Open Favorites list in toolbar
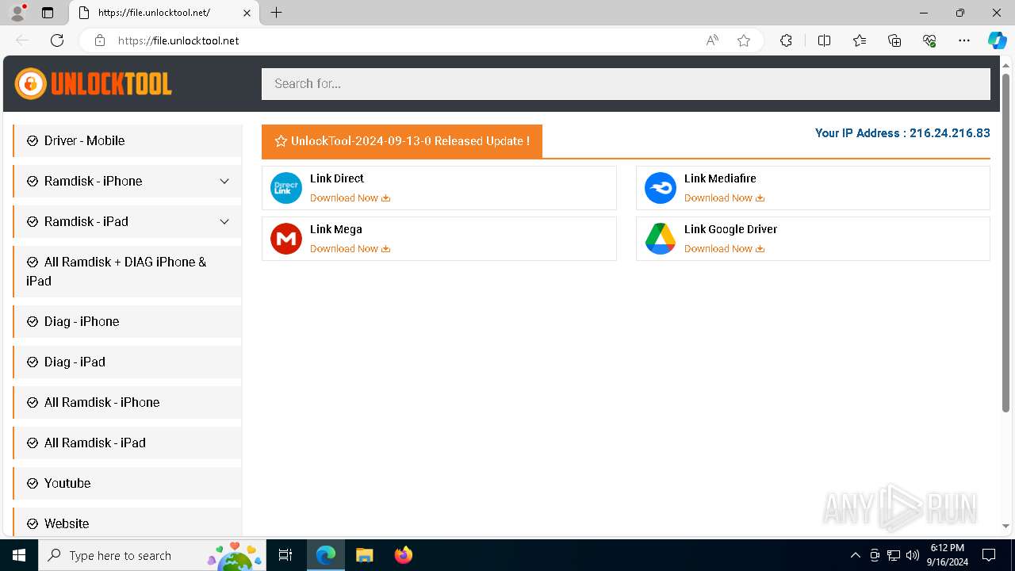Viewport: 1015px width, 571px height. click(860, 40)
